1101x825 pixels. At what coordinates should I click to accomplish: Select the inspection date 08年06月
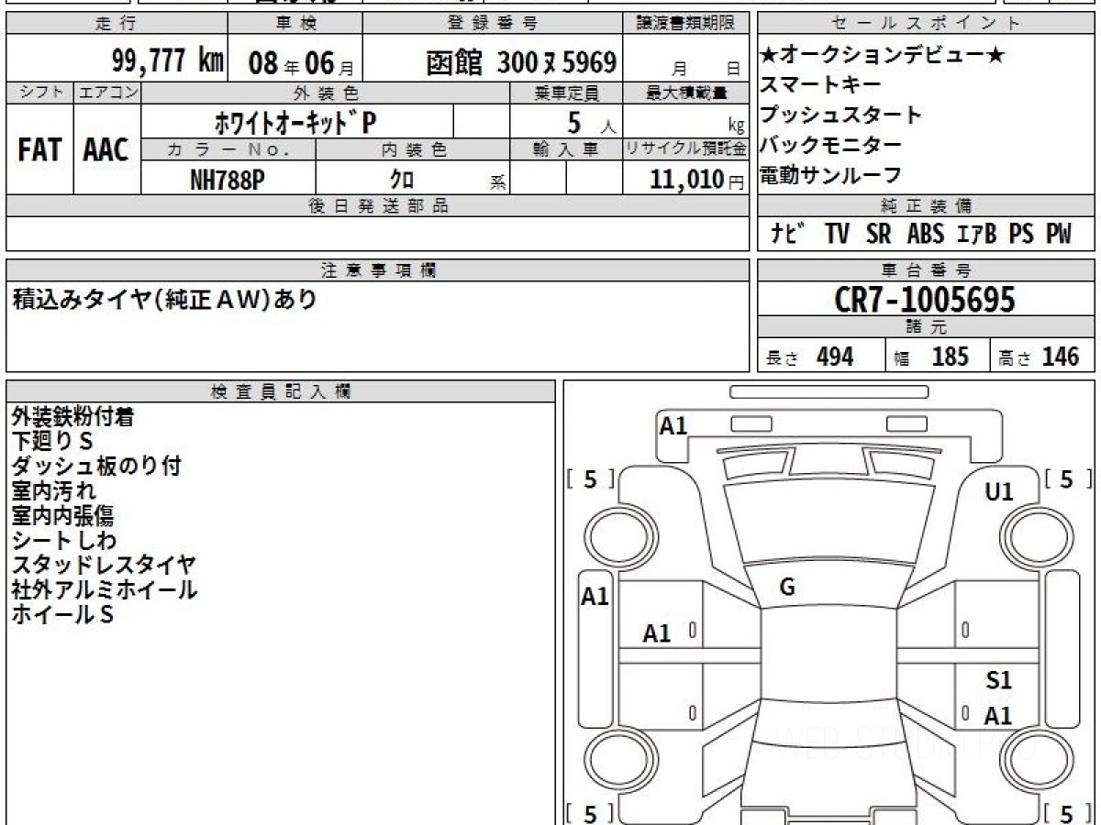click(x=301, y=63)
